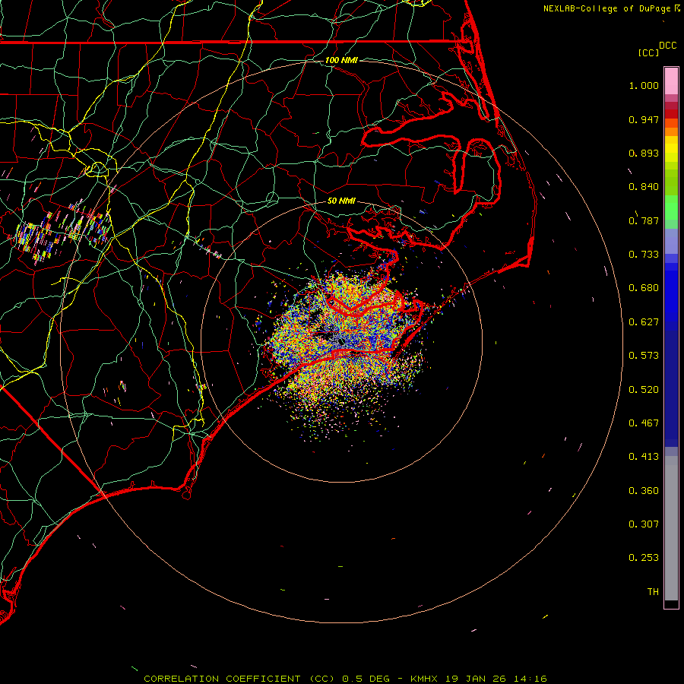Select the 0.520 legend value
This screenshot has height=684, width=684.
644,390
